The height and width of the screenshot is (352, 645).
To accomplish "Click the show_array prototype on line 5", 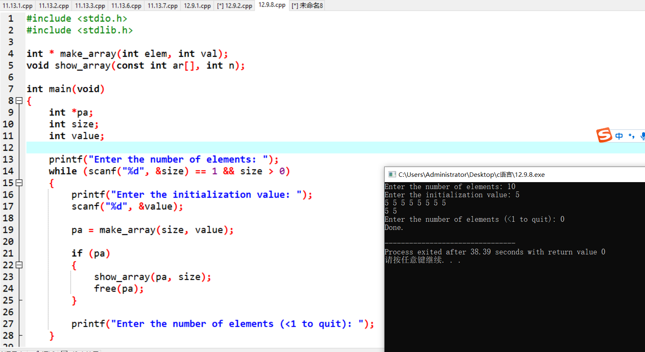I will tap(136, 65).
